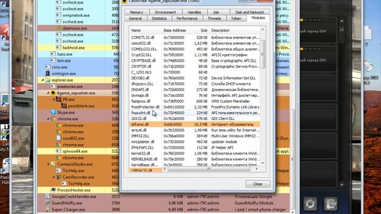Click the lsass.exe process icon
This screenshot has width=381, height=214.
point(53,54)
